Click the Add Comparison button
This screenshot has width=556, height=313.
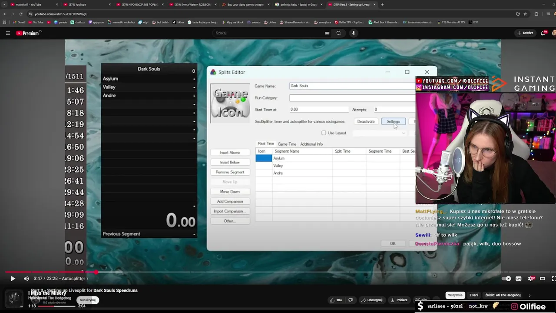230,201
